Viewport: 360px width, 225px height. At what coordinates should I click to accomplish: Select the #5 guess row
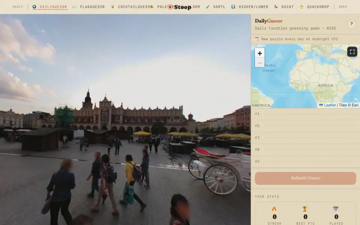point(305,161)
